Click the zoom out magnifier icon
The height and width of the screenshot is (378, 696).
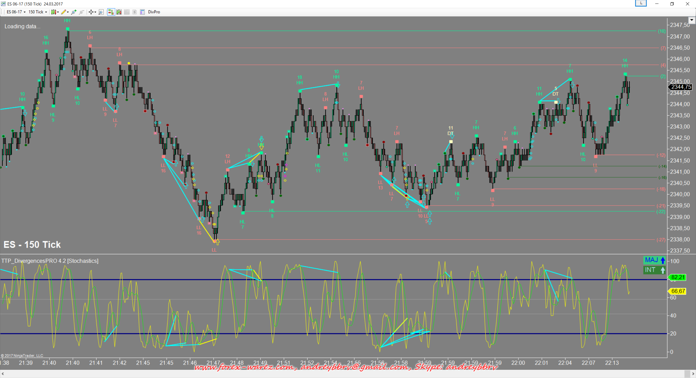pos(81,12)
